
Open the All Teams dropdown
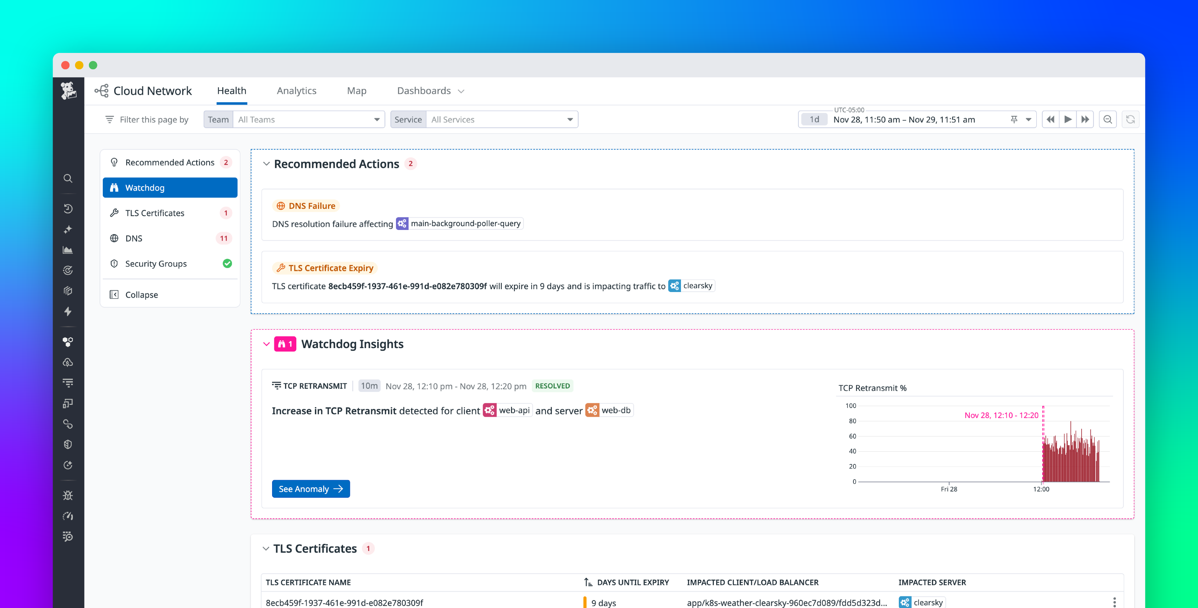click(x=308, y=119)
